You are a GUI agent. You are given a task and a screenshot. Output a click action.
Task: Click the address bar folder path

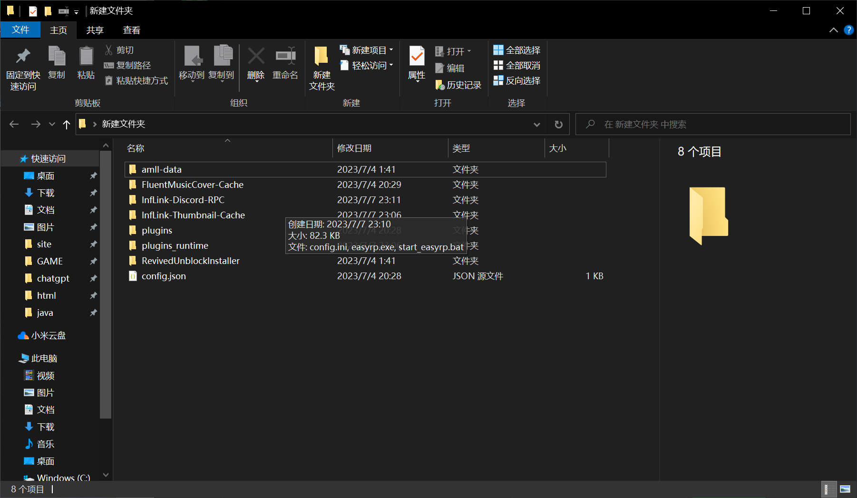coord(124,124)
